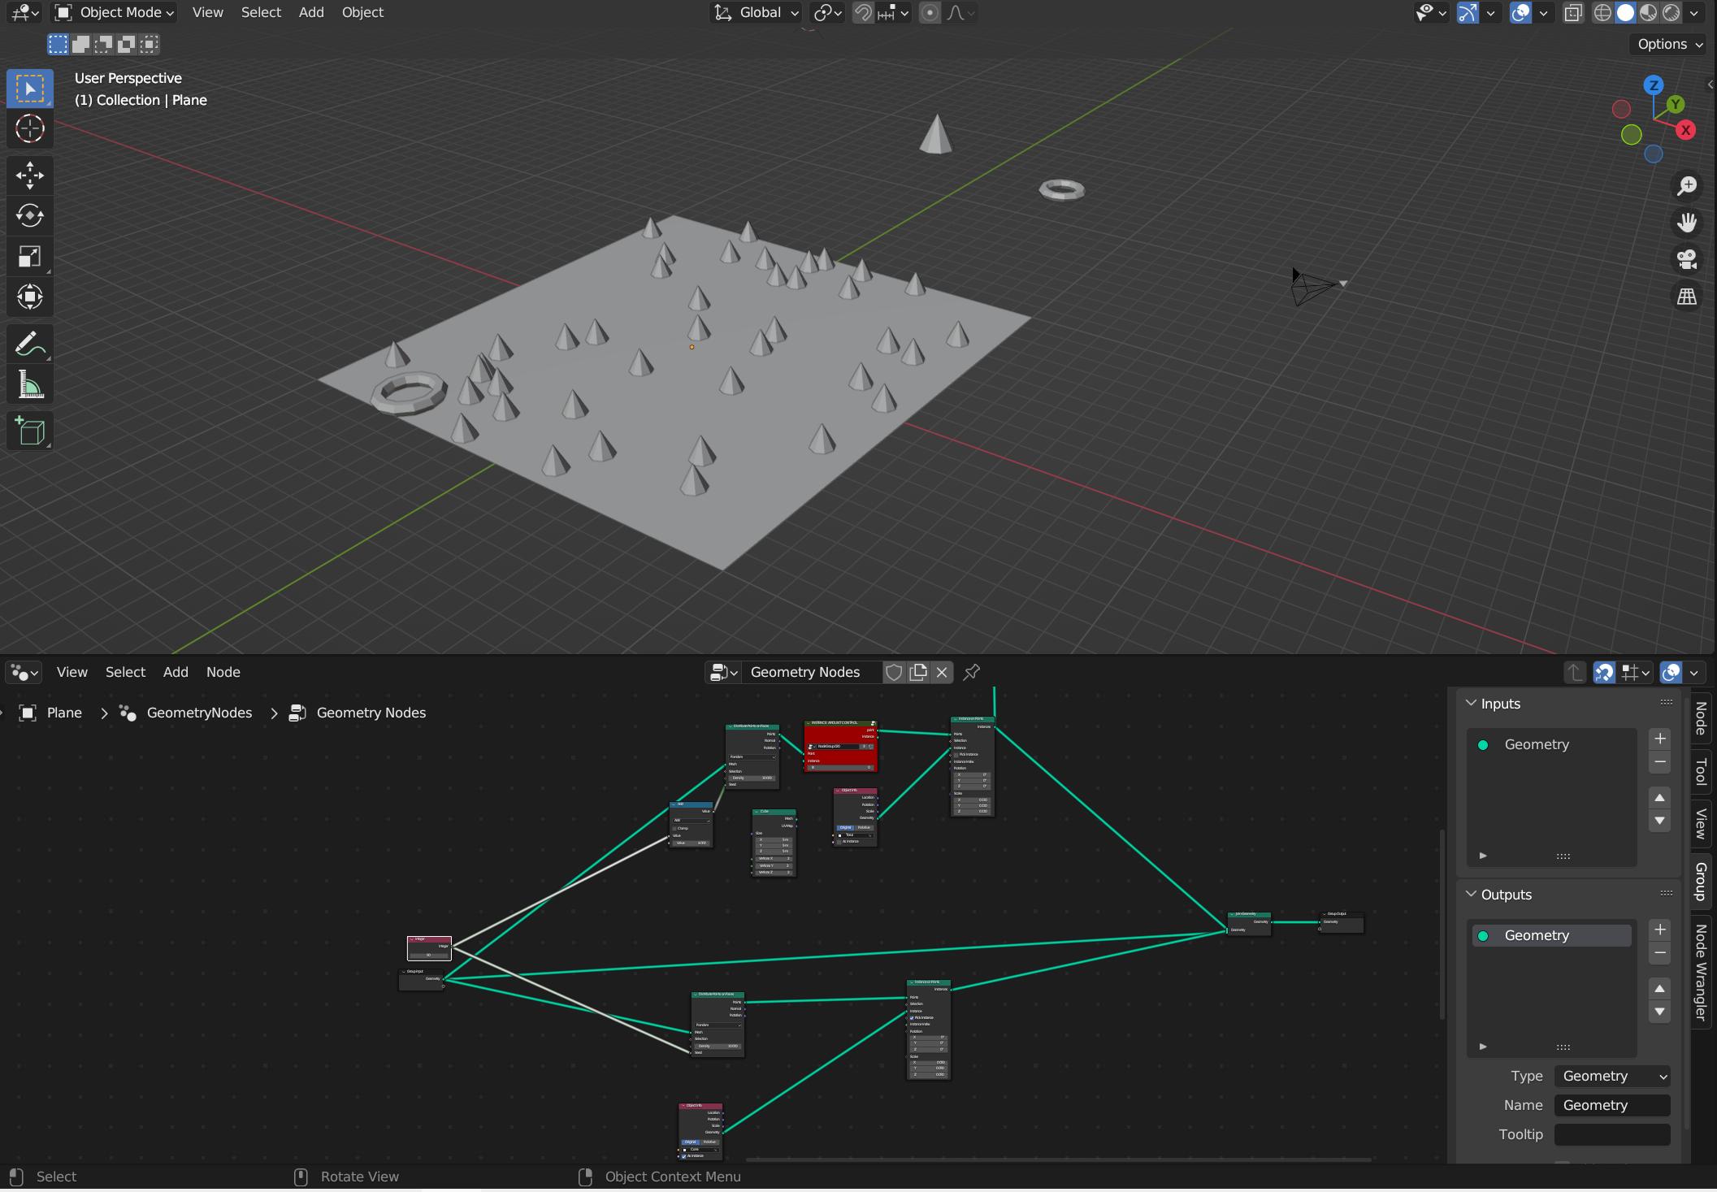Screen dimensions: 1717x1192
Task: Choose the Rotate tool
Action: 30,216
